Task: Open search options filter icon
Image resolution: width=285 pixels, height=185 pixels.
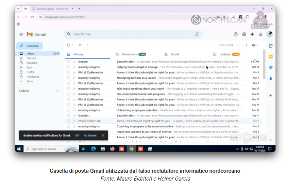Action: tap(197, 34)
